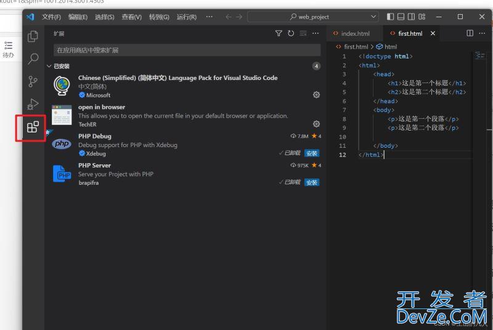Open the Search view in activity bar
This screenshot has height=330, width=493.
pos(33,58)
